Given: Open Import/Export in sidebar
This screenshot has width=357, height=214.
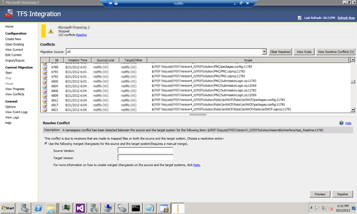Looking at the screenshot, I should (15, 61).
